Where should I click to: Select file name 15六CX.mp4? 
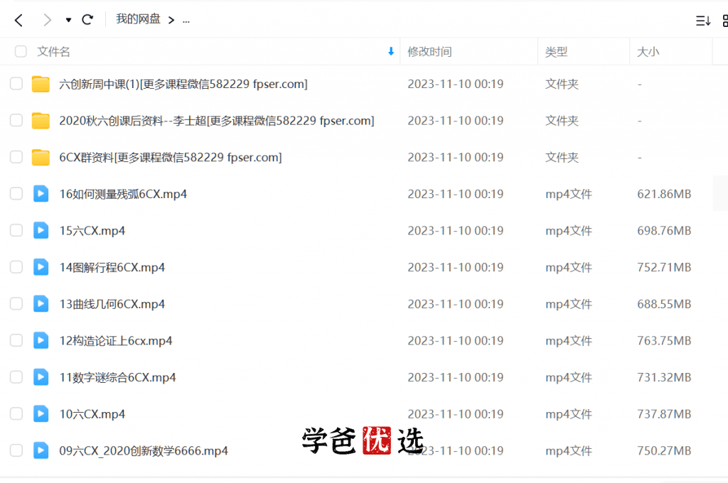(x=92, y=231)
